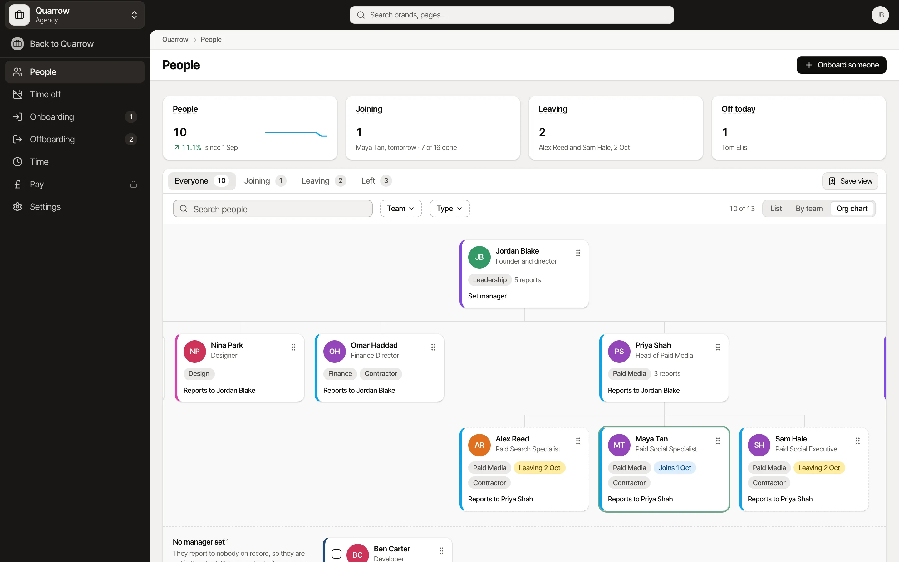Click the Joins 1 Oct tag on Maya Tan
Image resolution: width=899 pixels, height=562 pixels.
[x=675, y=468]
